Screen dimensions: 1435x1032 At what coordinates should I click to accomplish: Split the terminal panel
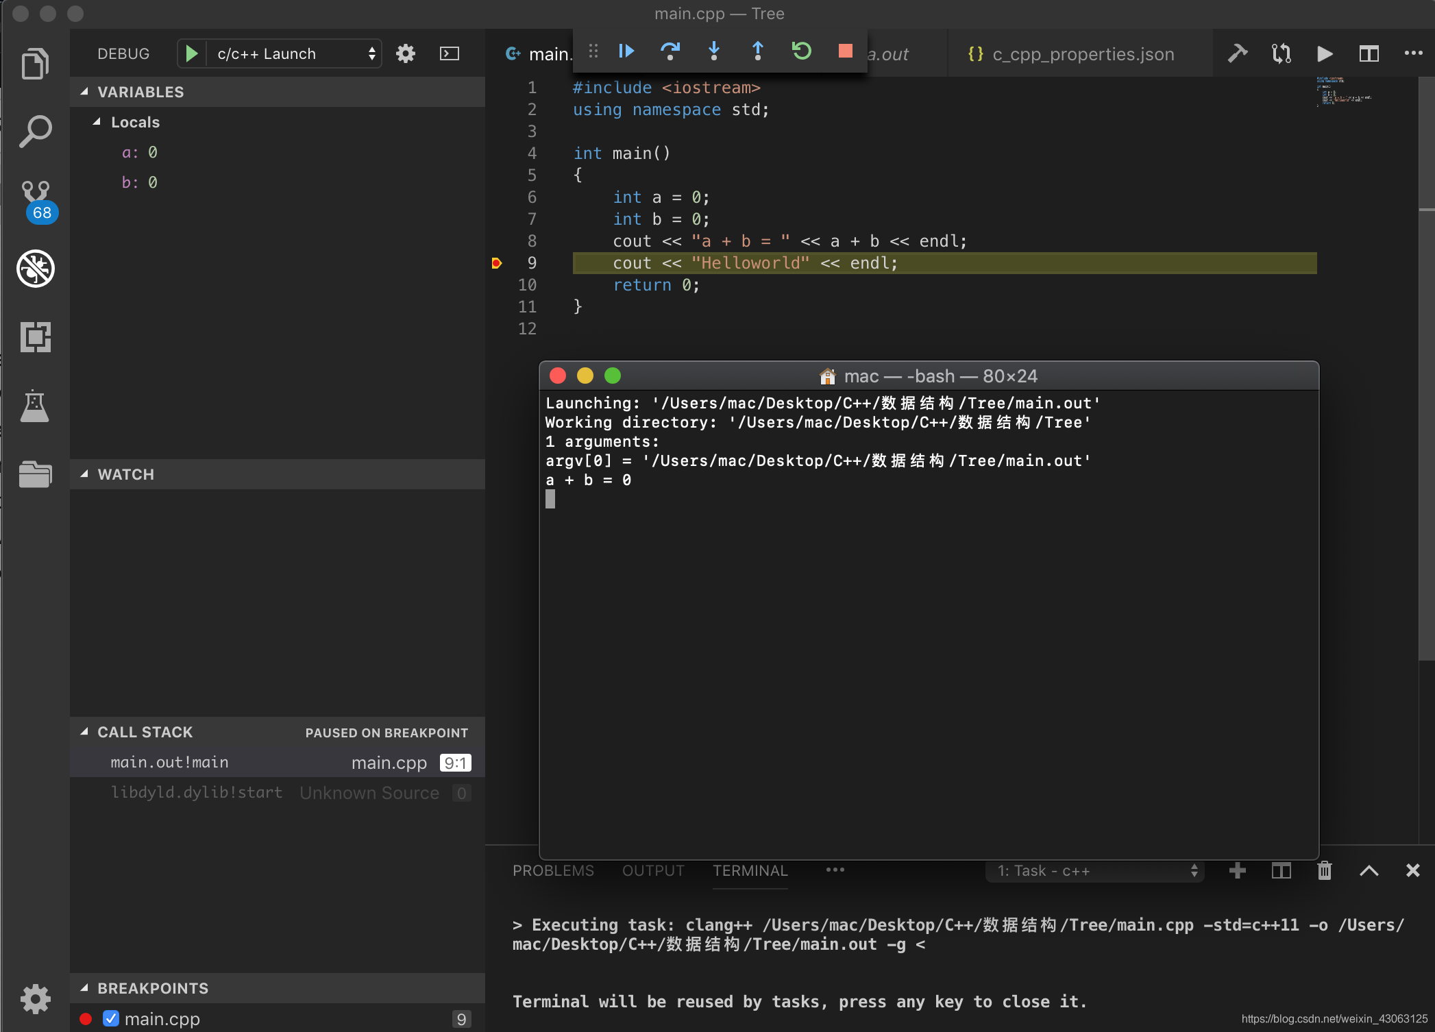[1281, 870]
